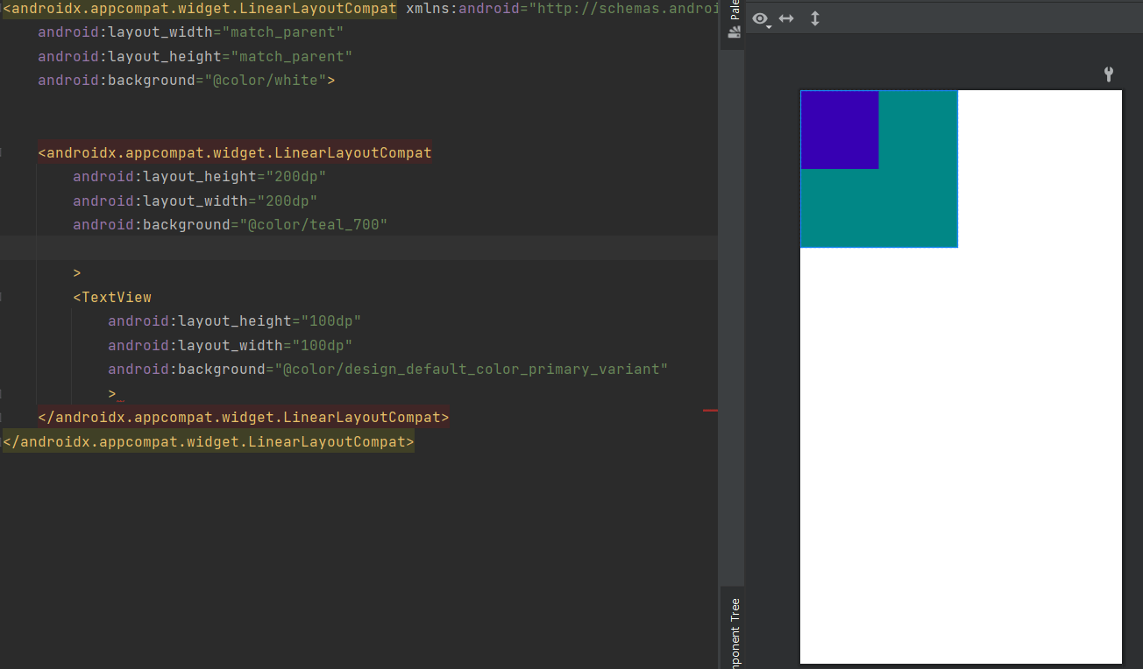Click the highlighted empty line in the editor
This screenshot has height=669, width=1143.
(x=351, y=248)
